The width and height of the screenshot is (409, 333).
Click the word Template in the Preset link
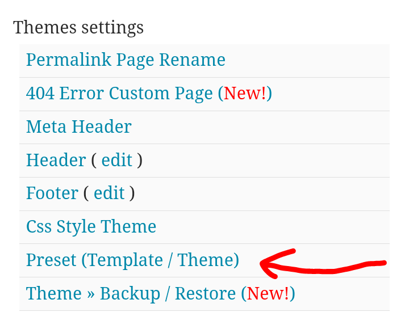tap(125, 260)
